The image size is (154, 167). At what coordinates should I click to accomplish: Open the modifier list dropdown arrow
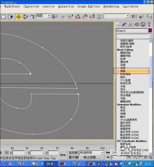tap(150, 36)
